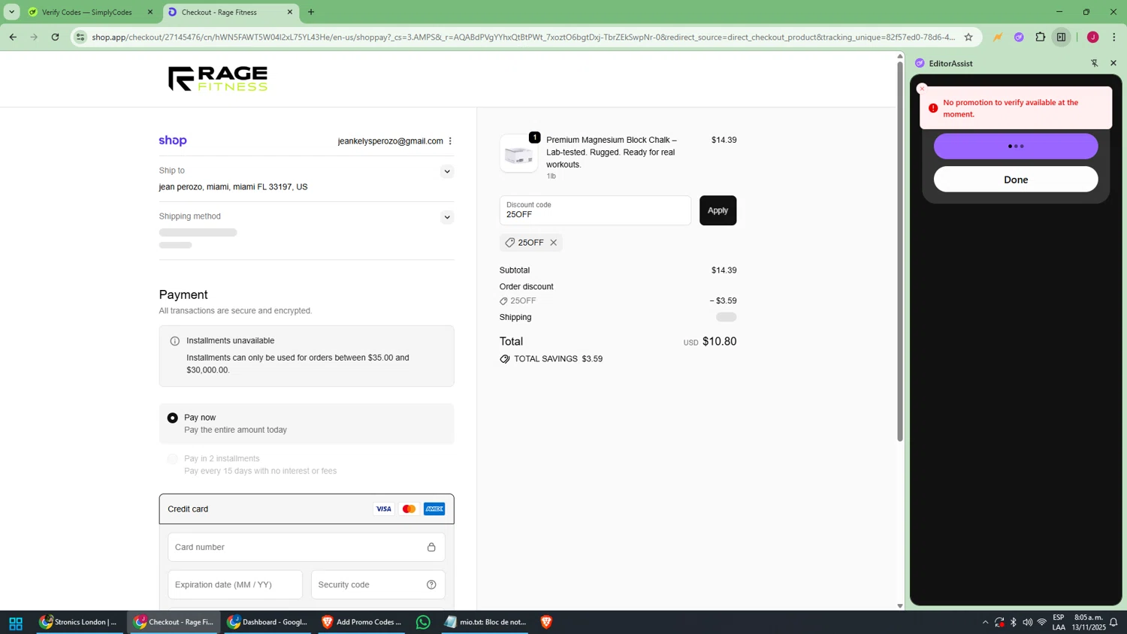Screen dimensions: 1127x634
Task: Toggle the browser side panel icon
Action: pos(1061,37)
